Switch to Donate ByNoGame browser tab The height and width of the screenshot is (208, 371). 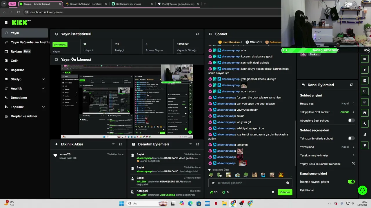pos(86,4)
